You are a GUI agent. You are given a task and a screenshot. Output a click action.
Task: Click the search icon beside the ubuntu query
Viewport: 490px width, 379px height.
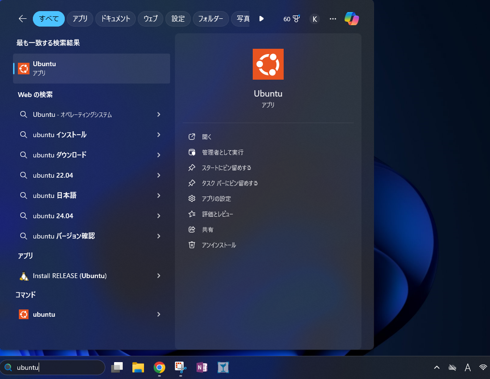point(8,367)
